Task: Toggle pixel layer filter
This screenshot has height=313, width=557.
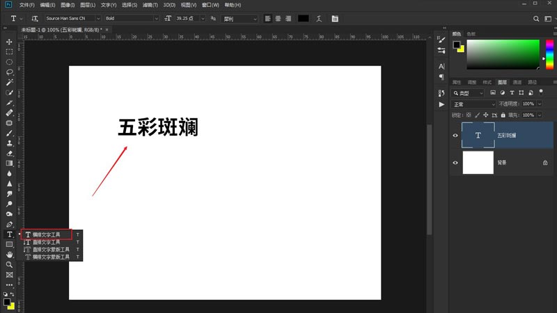Action: point(493,93)
